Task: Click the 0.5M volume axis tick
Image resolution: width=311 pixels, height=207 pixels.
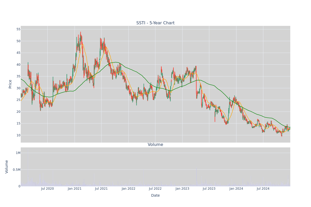Action: (x=17, y=169)
